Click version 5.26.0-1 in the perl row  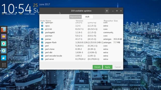tap(79, 46)
